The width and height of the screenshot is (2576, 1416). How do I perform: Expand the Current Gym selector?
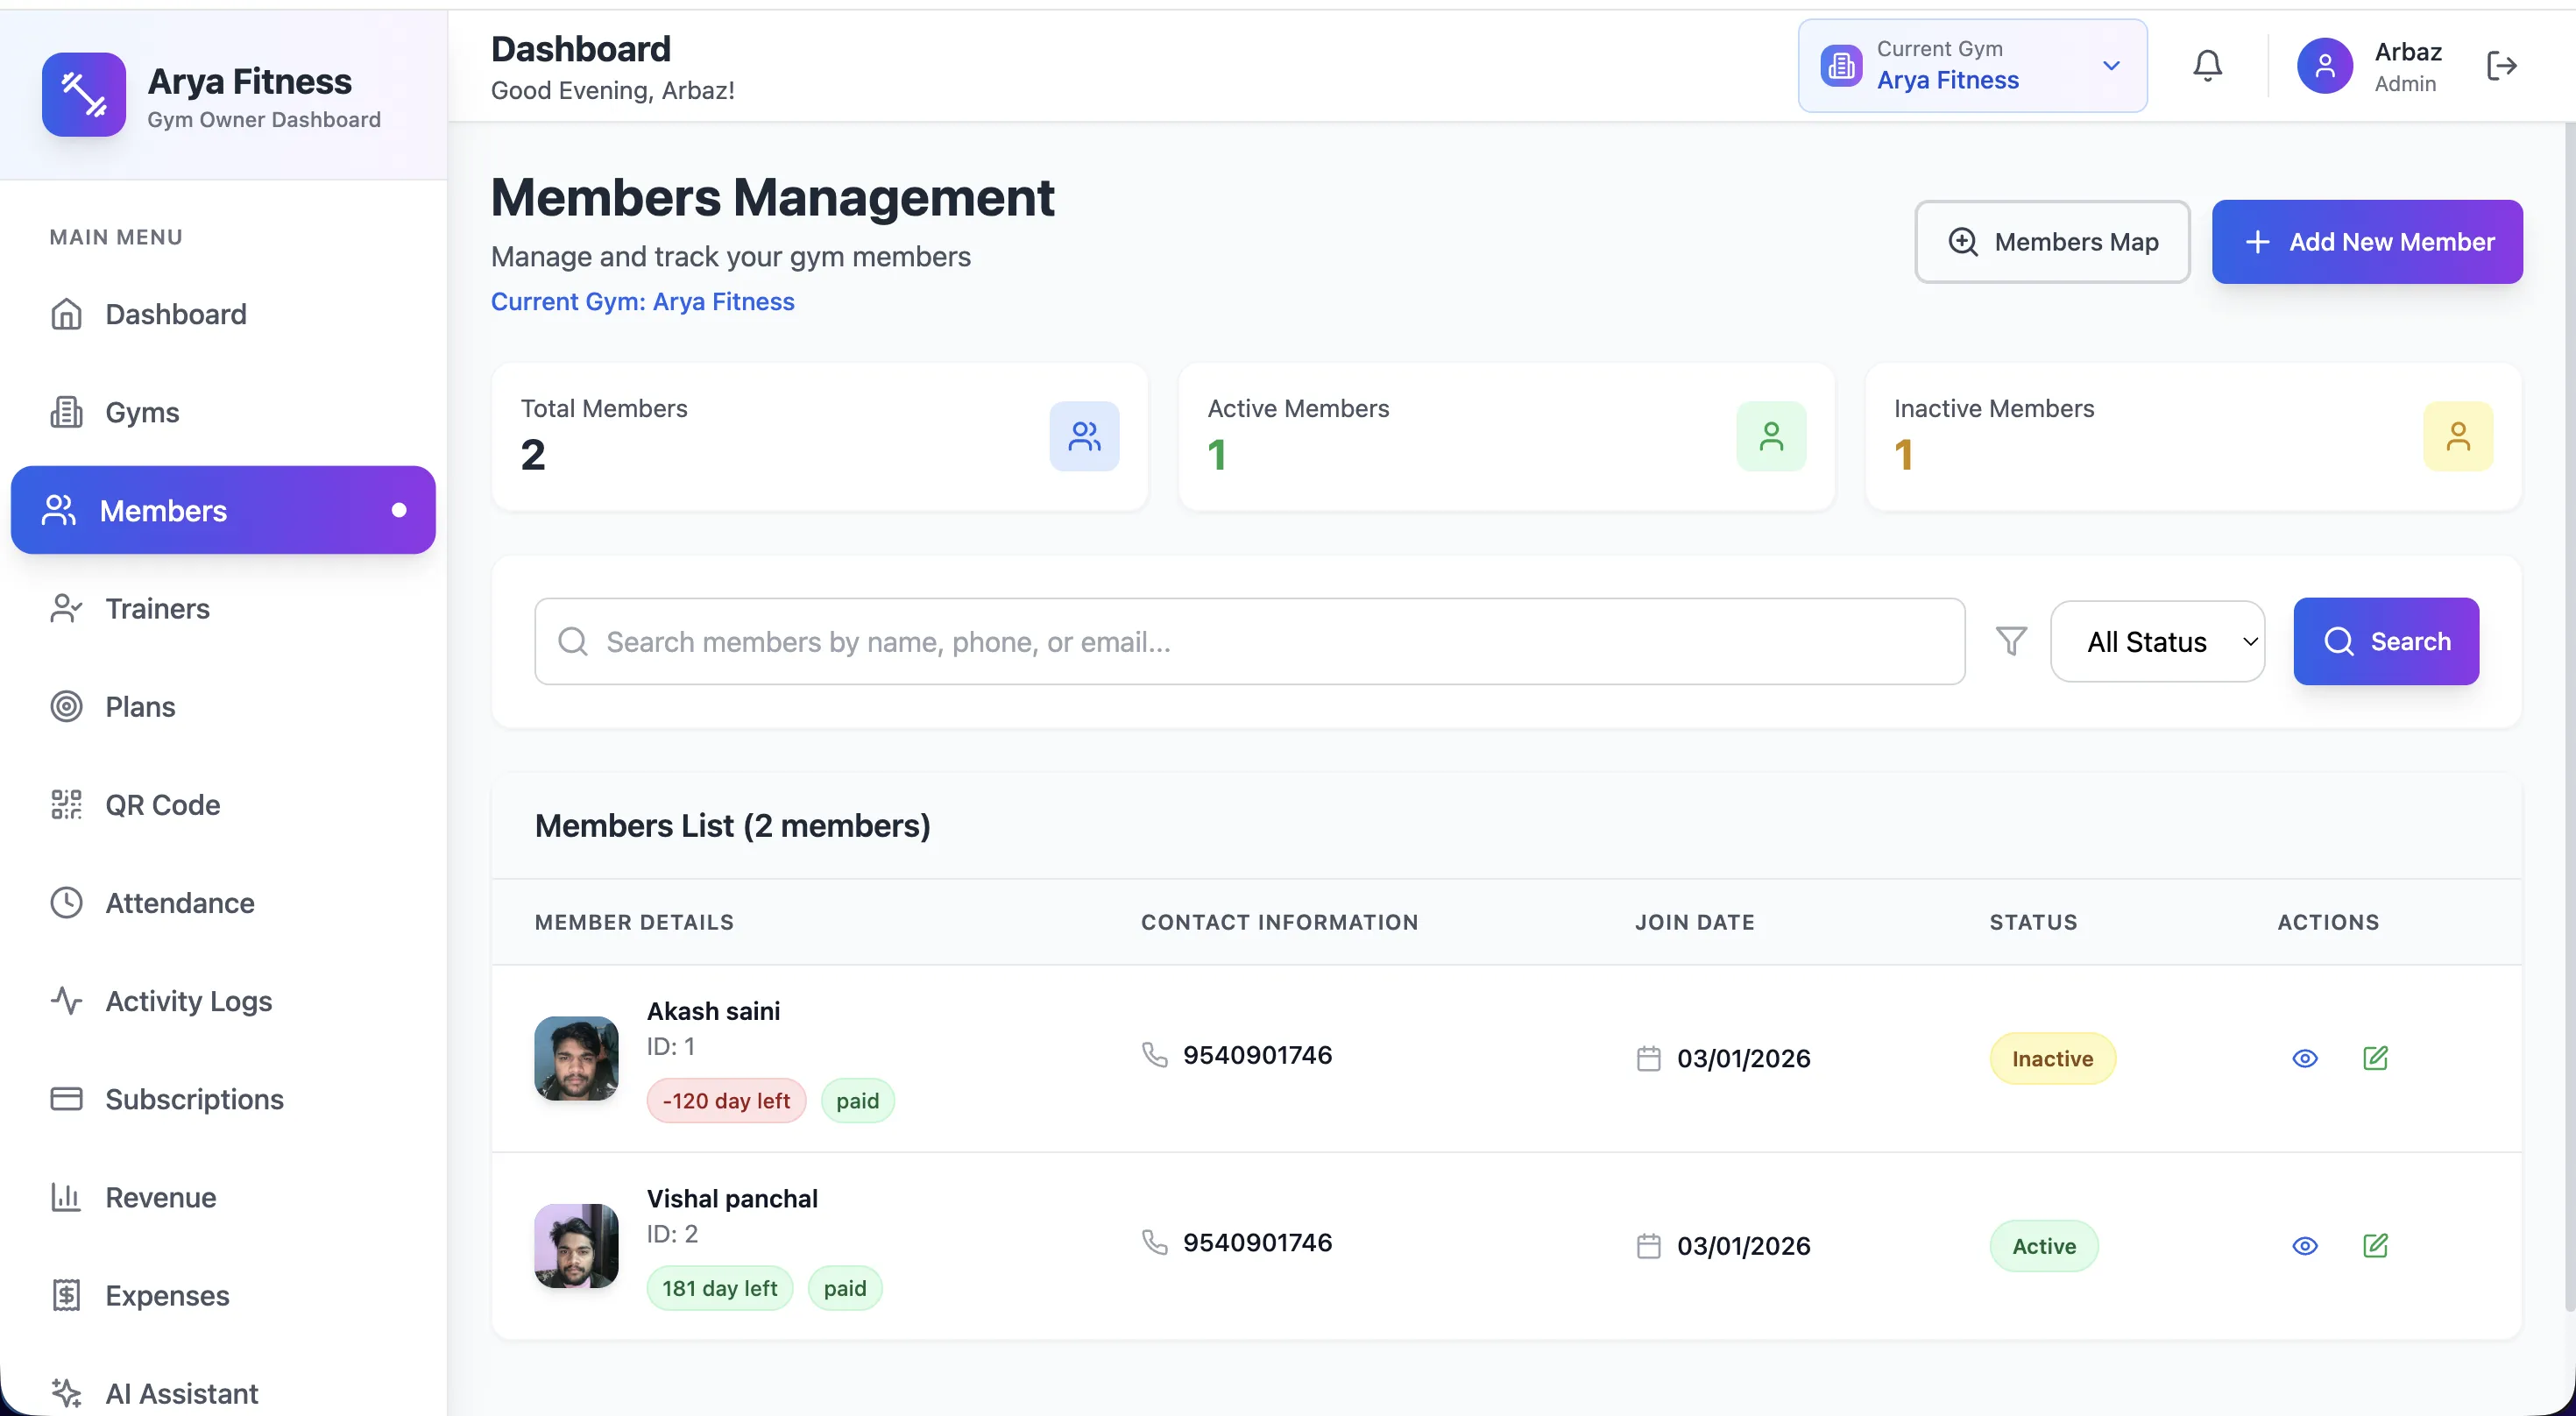pyautogui.click(x=2111, y=65)
